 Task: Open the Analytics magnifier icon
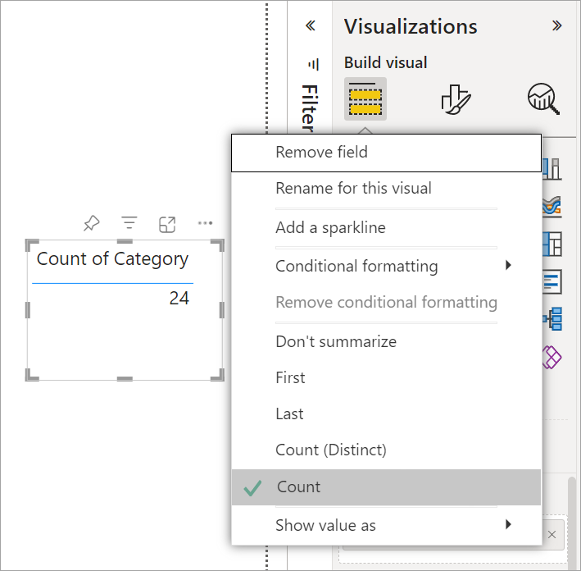tap(543, 98)
